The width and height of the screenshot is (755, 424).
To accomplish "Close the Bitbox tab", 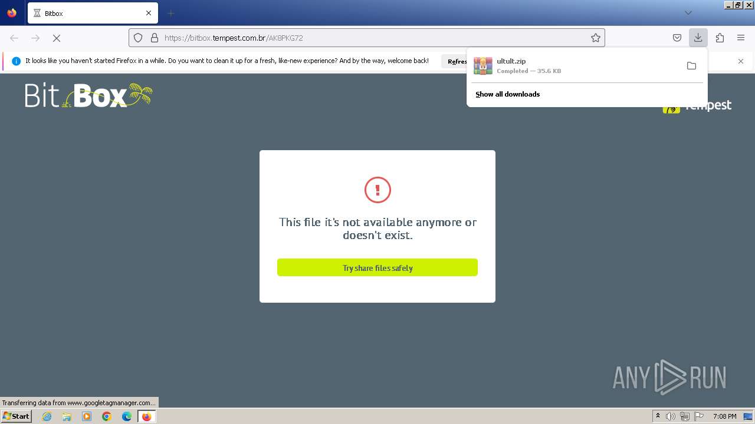I will coord(149,13).
